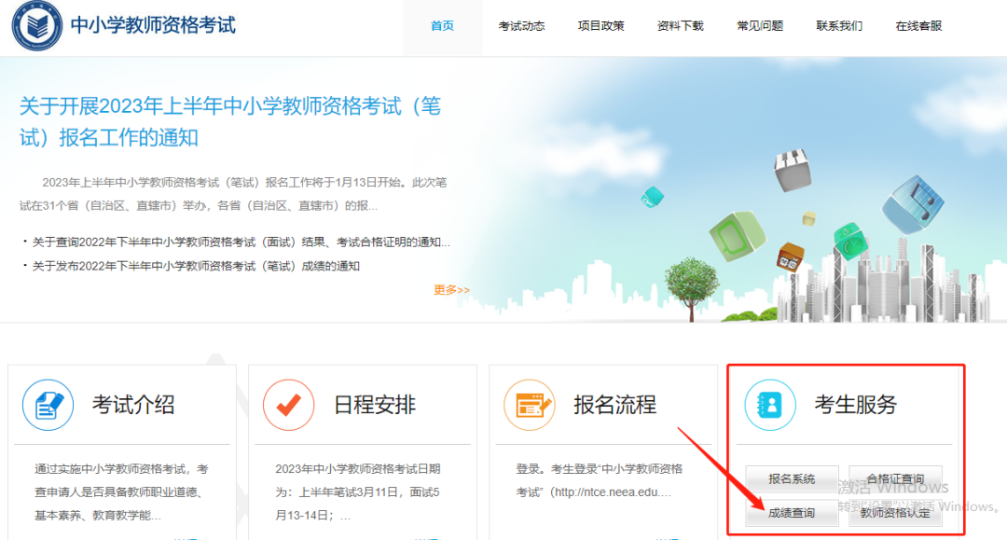Click the 日程安排 red checkmark icon
This screenshot has width=1007, height=540.
point(288,405)
